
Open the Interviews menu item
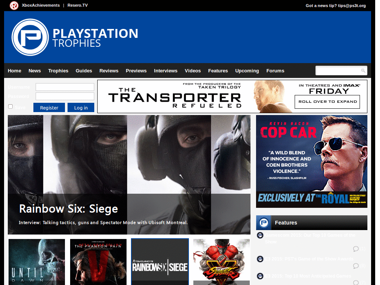166,71
